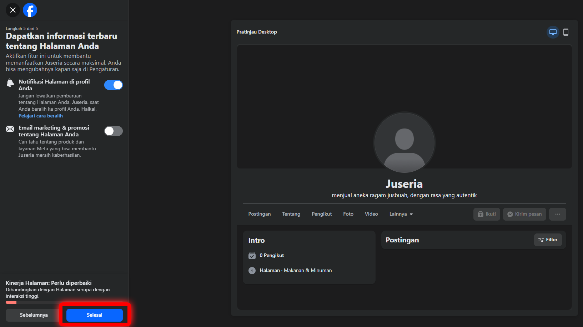Image resolution: width=583 pixels, height=327 pixels.
Task: Click the Facebook logo icon
Action: [x=30, y=10]
